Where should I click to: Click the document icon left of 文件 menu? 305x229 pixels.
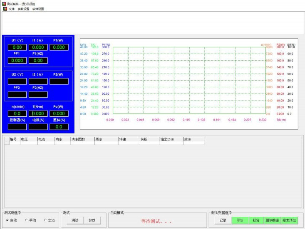coord(5,9)
